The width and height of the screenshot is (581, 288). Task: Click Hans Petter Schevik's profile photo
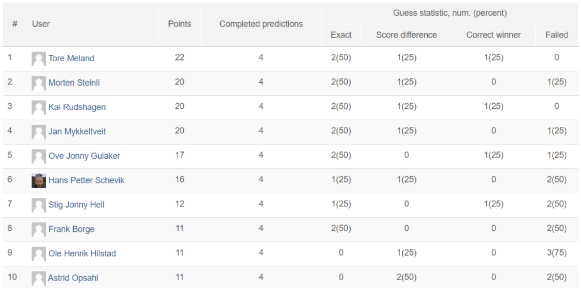39,181
